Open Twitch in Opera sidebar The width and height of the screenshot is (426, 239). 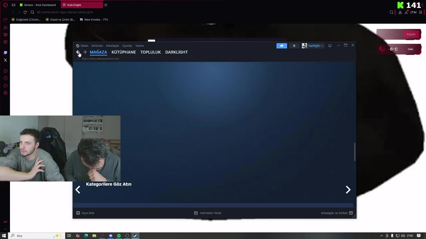click(x=5, y=53)
